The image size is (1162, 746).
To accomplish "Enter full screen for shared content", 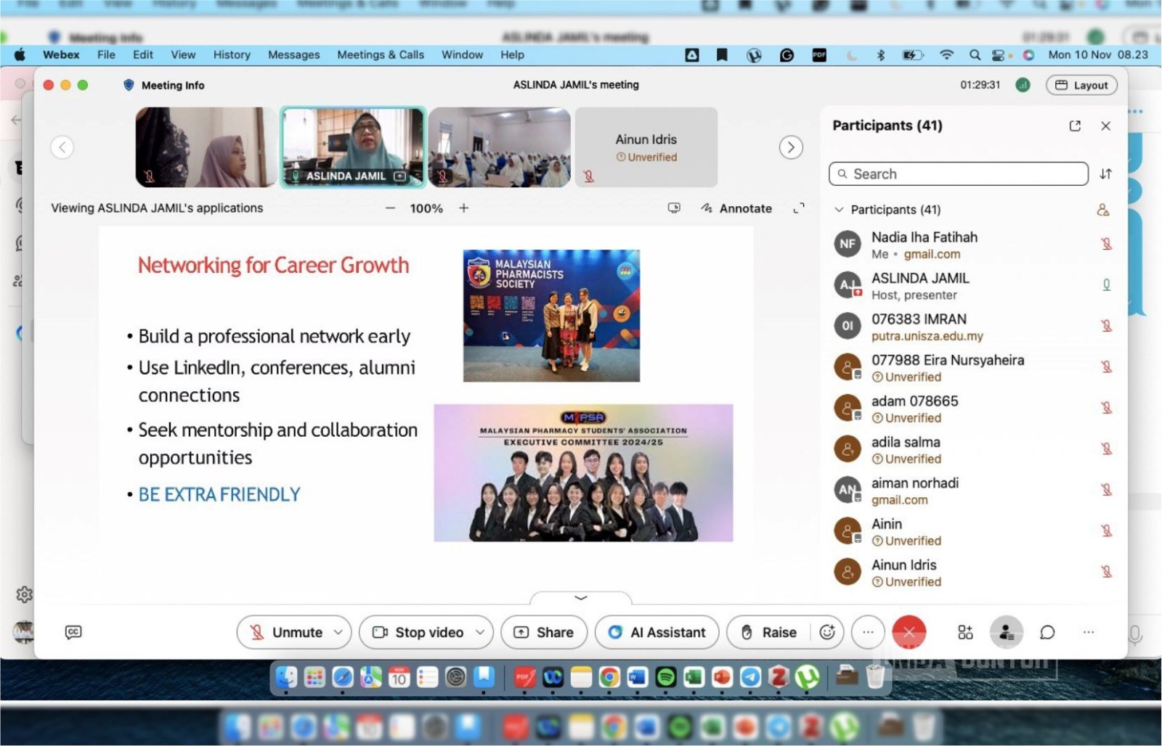I will click(x=799, y=208).
